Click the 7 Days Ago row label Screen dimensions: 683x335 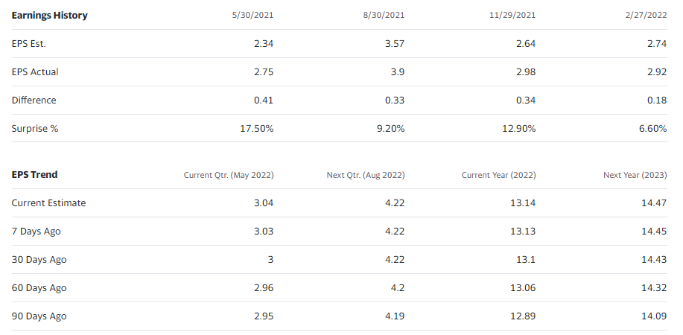[x=36, y=232]
